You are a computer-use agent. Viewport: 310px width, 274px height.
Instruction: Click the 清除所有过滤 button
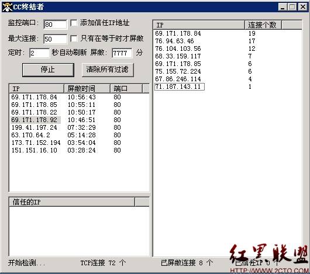point(108,70)
